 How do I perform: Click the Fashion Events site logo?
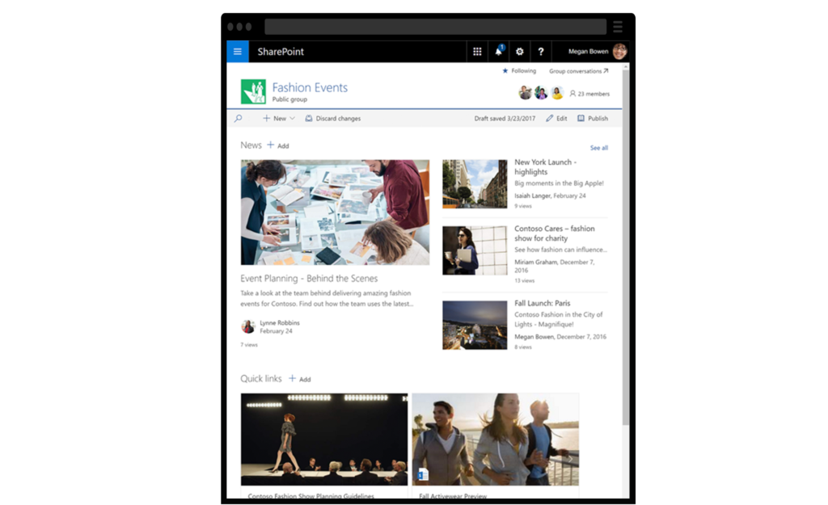coord(253,91)
